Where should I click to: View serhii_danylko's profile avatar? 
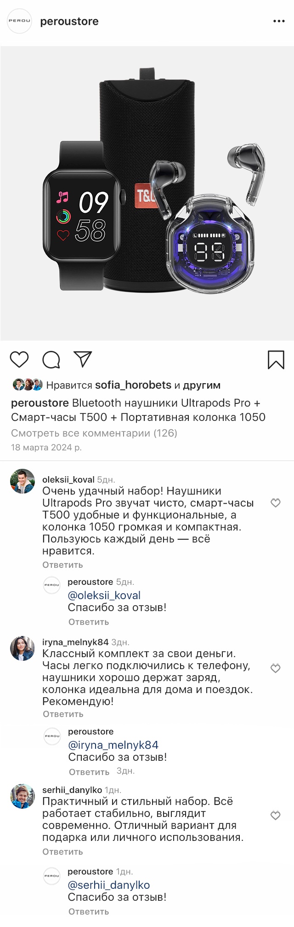tap(23, 796)
